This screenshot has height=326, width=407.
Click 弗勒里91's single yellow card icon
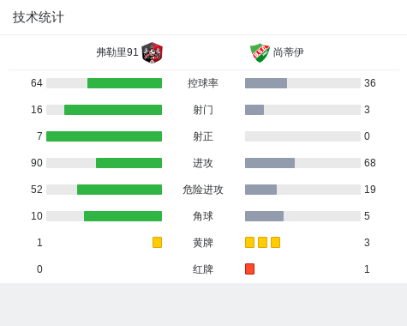(x=157, y=242)
